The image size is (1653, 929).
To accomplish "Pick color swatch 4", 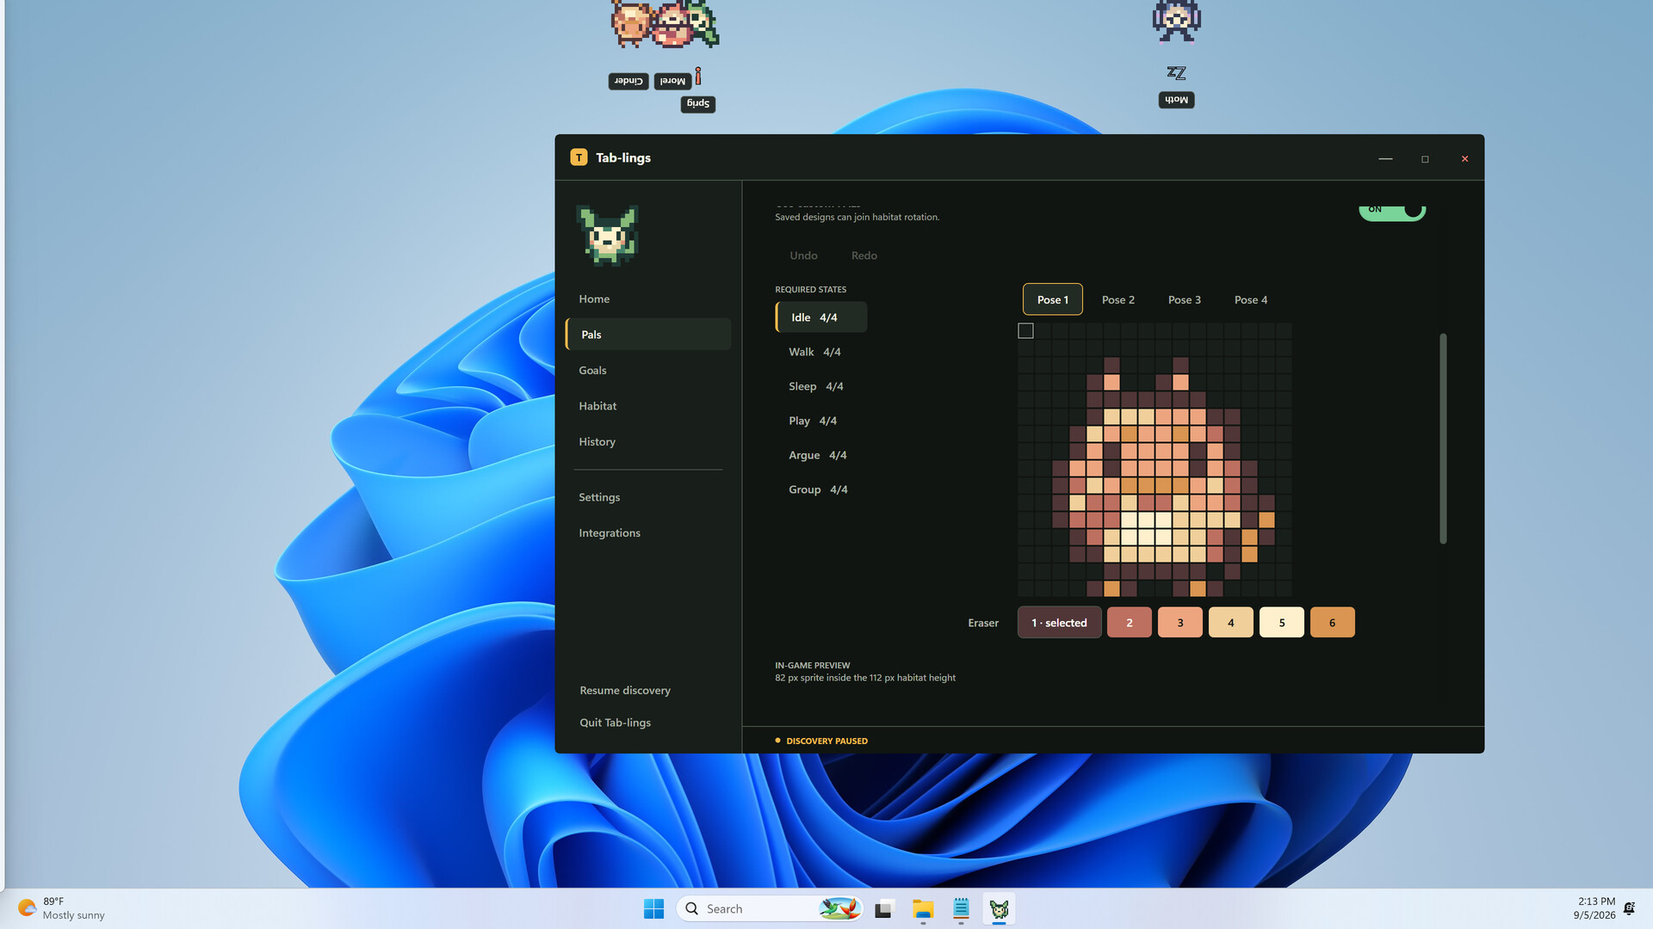I will [x=1230, y=623].
